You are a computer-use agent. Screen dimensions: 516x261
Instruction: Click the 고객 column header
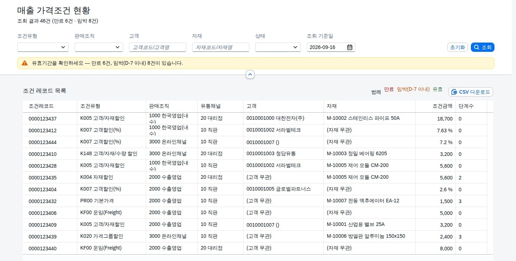[x=284, y=106]
